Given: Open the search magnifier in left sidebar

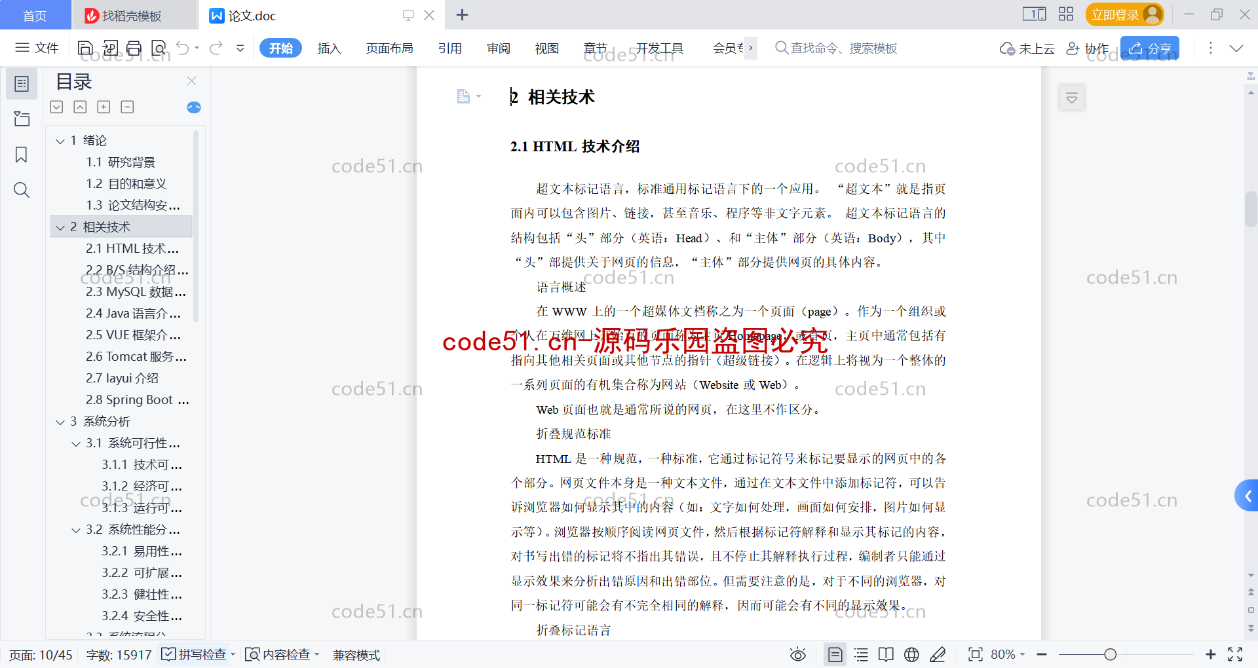Looking at the screenshot, I should pos(22,190).
